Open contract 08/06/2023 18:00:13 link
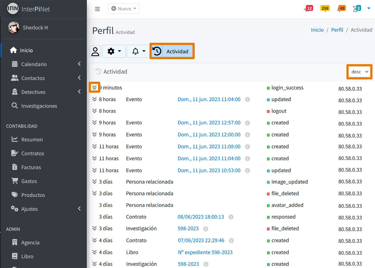375x268 pixels. pyautogui.click(x=201, y=217)
